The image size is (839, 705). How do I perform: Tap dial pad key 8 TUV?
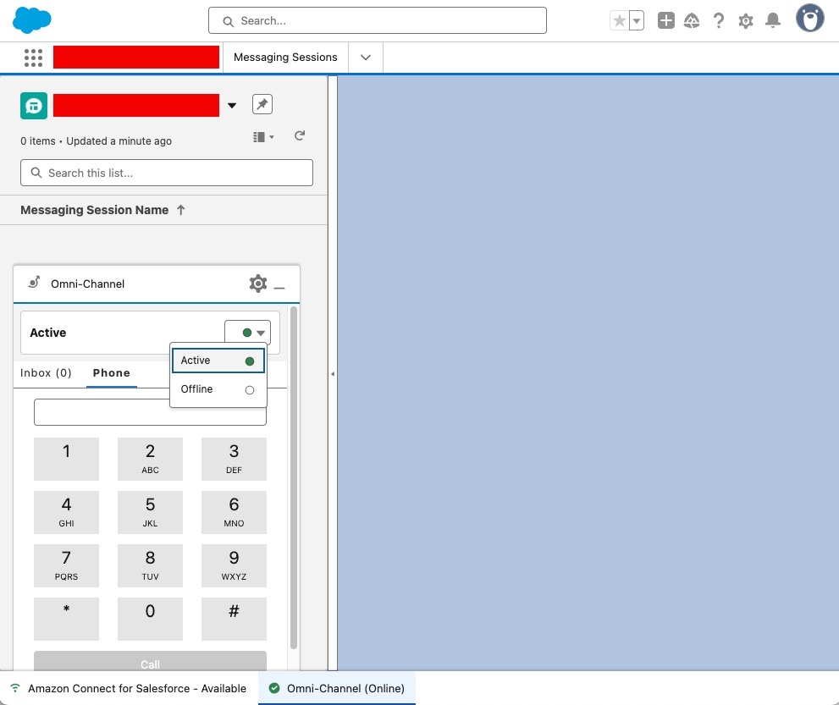click(x=150, y=566)
